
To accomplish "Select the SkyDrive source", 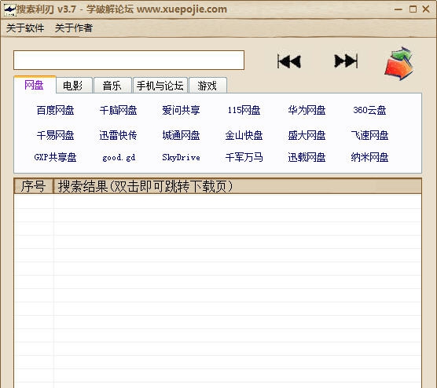I will [181, 157].
